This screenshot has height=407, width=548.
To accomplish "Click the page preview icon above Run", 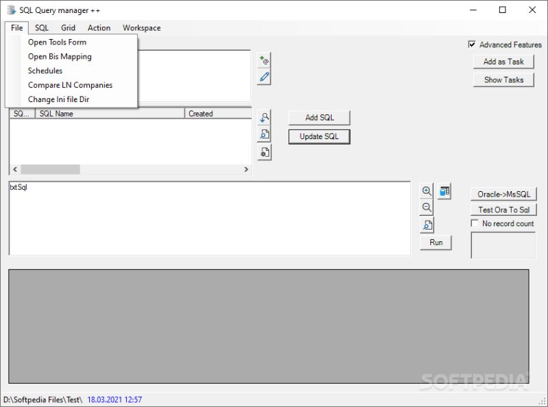I will pos(426,224).
